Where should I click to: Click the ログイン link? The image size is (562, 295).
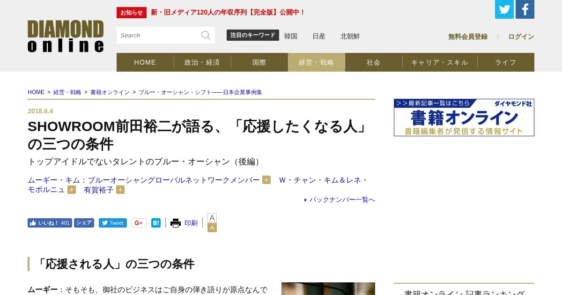pyautogui.click(x=521, y=37)
